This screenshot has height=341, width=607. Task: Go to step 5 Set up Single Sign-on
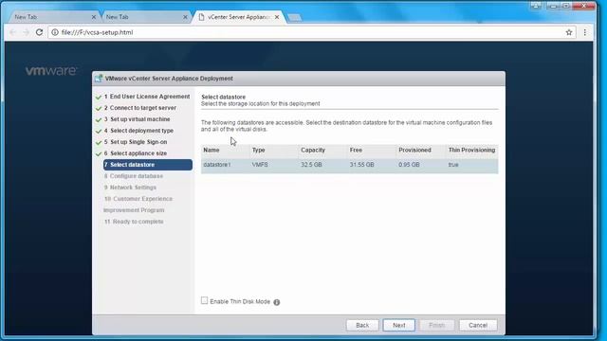click(136, 142)
